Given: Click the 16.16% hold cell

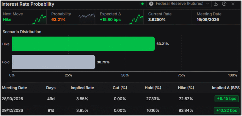Looking at the screenshot, I should point(153,110).
